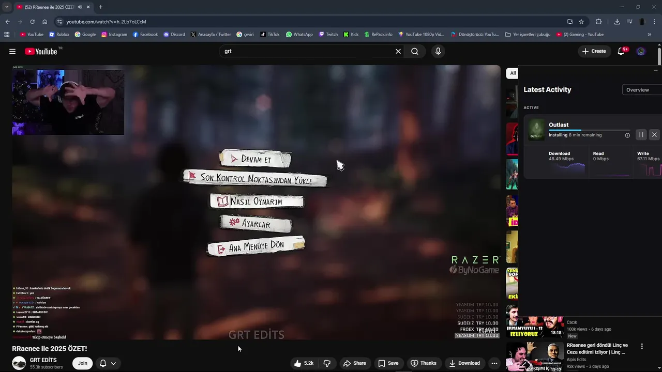Open the YouTube guide hamburger menu
662x372 pixels.
12,51
